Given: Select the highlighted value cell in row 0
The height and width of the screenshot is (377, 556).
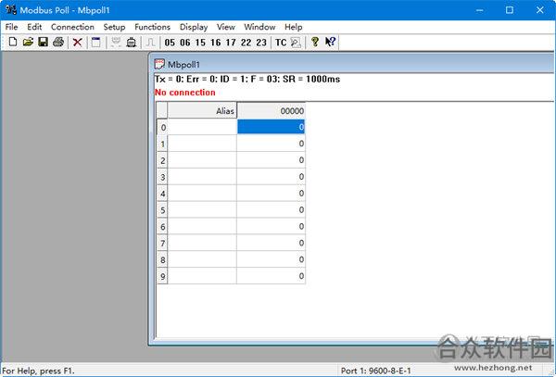Looking at the screenshot, I should pos(271,127).
